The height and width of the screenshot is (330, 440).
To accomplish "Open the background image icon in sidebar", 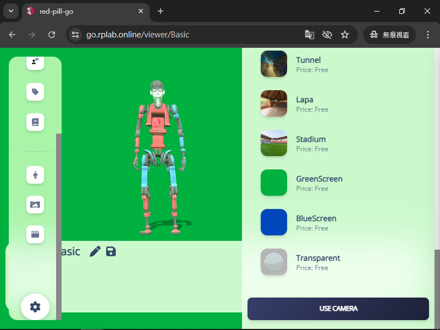I will click(35, 205).
